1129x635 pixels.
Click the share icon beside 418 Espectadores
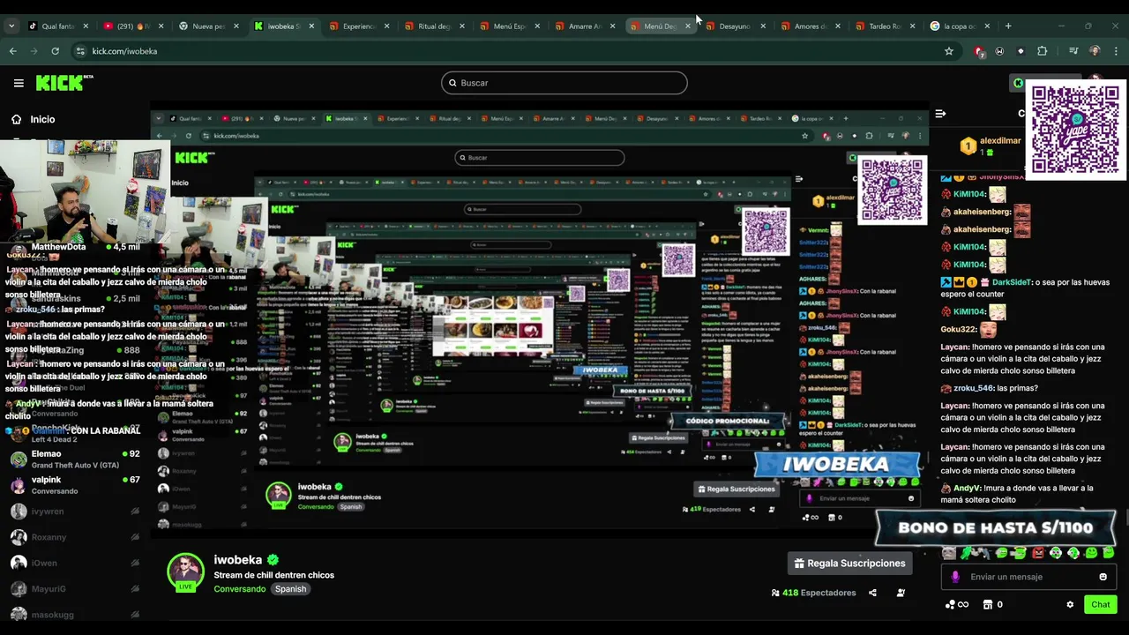click(x=872, y=593)
